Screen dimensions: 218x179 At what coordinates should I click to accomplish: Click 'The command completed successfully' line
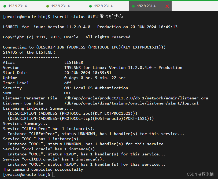click(x=43, y=170)
